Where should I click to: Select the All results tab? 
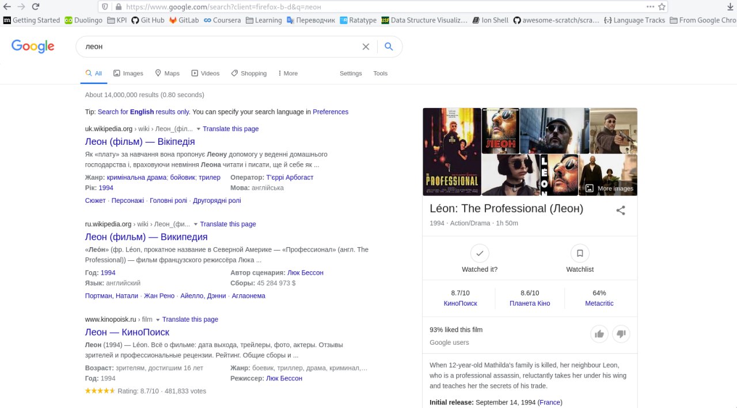click(x=94, y=74)
